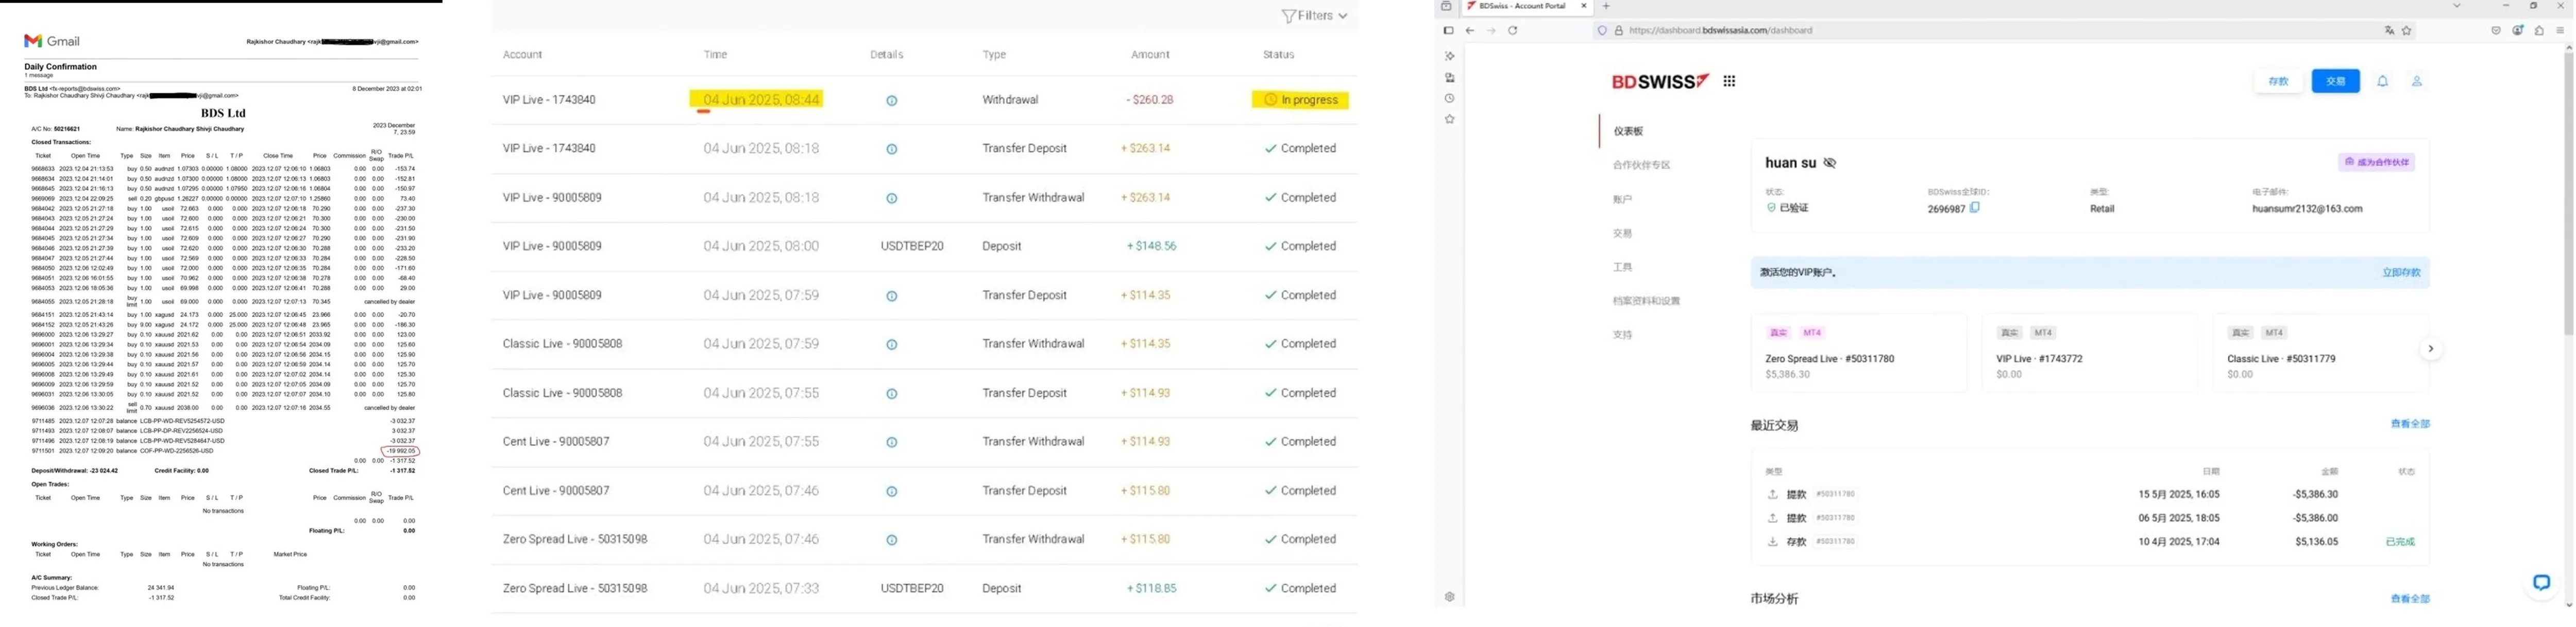This screenshot has height=627, width=2576.
Task: Open the browser sidebar toggle icon
Action: pos(1448,31)
